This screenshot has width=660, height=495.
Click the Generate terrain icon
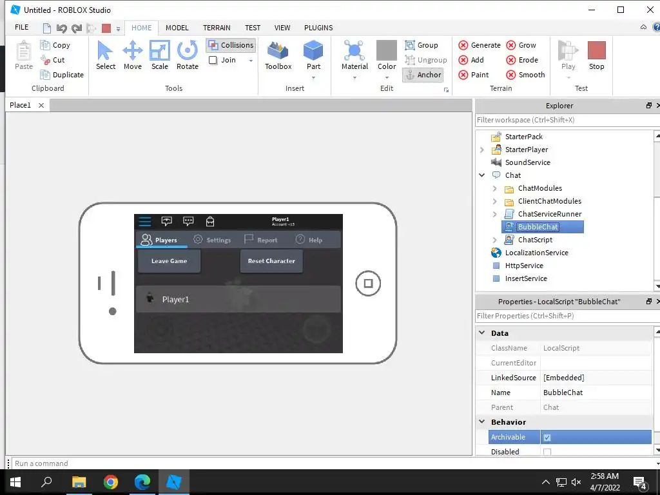click(x=463, y=45)
